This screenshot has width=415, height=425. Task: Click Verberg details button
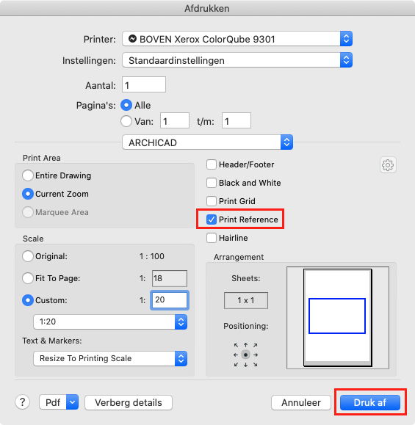pos(129,402)
